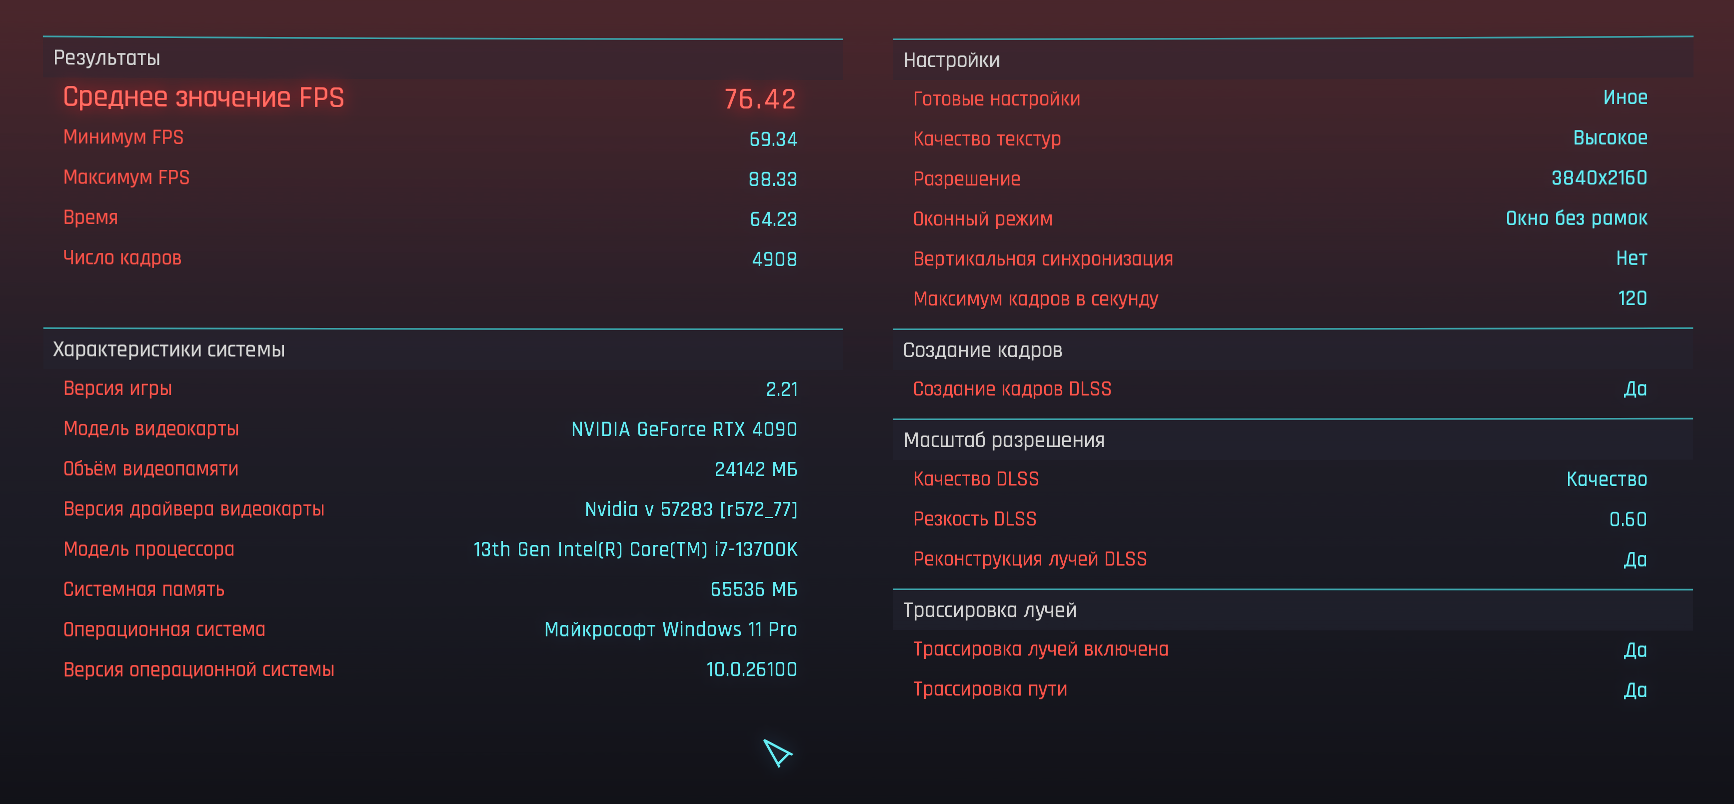Expand the Характеристики системы header
This screenshot has height=804, width=1734.
click(168, 349)
